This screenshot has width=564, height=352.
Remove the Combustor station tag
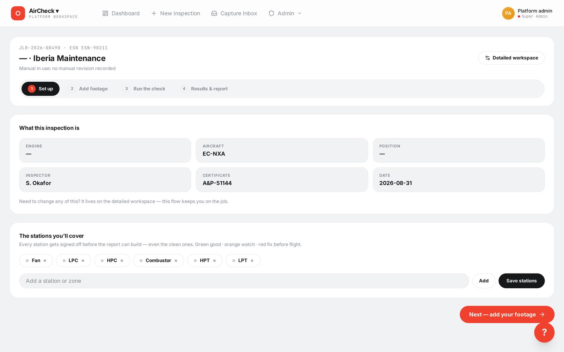coord(176,261)
